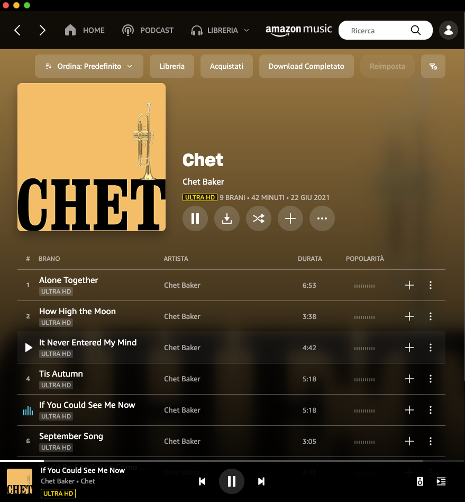Go to the HOME tab
Viewport: 465px width, 502px height.
85,30
